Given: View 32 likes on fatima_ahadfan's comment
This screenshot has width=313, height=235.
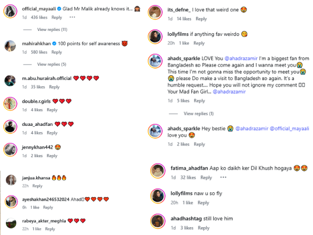Looking at the screenshot, I should click(188, 178).
